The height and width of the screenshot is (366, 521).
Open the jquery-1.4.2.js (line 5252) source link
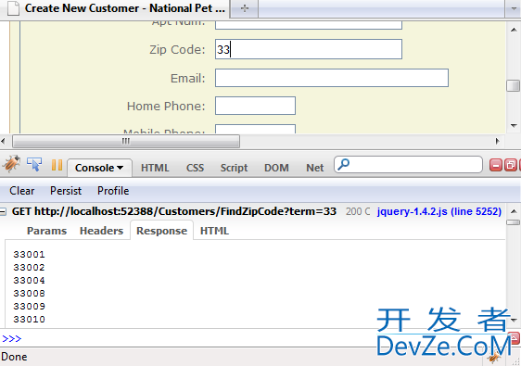coord(438,211)
